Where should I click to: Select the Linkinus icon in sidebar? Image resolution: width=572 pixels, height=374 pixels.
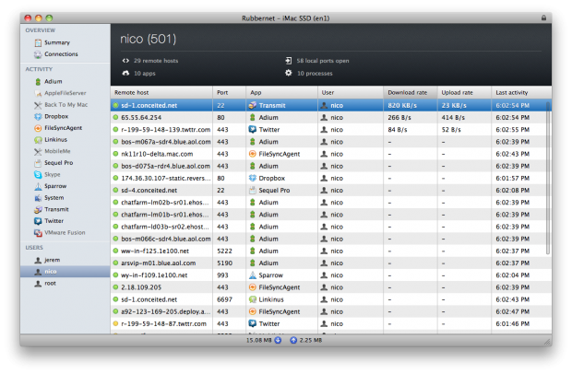coord(38,140)
